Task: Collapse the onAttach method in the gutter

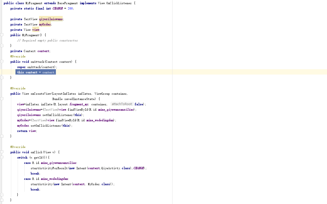Action: (2, 62)
